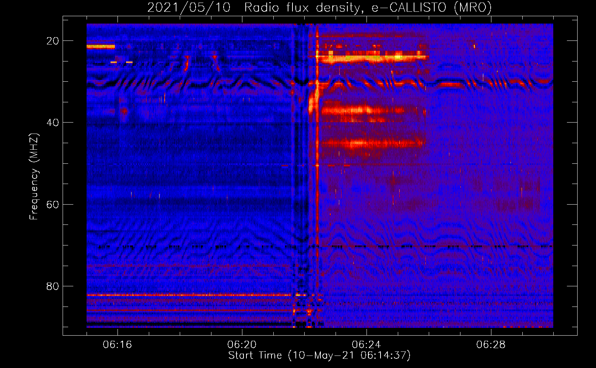Click the '60' frequency tick label

click(x=53, y=204)
